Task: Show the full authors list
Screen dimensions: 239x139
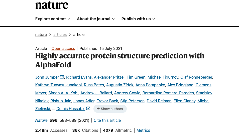Action: [110, 109]
